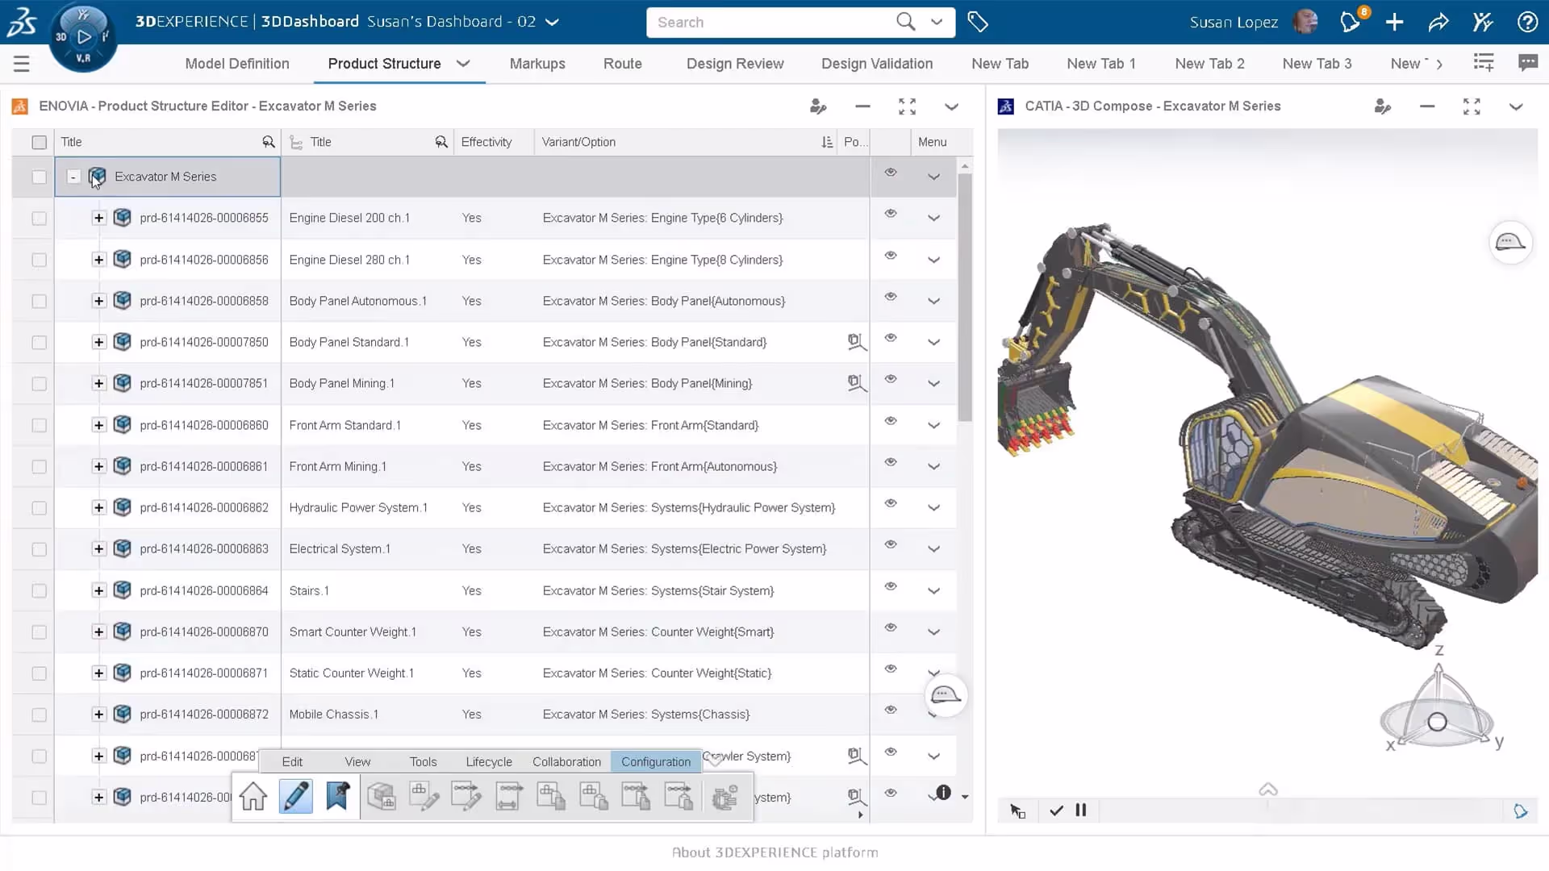Viewport: 1549px width, 871px height.
Task: Expand the prd-61414026-00007850 tree node
Action: pos(98,342)
